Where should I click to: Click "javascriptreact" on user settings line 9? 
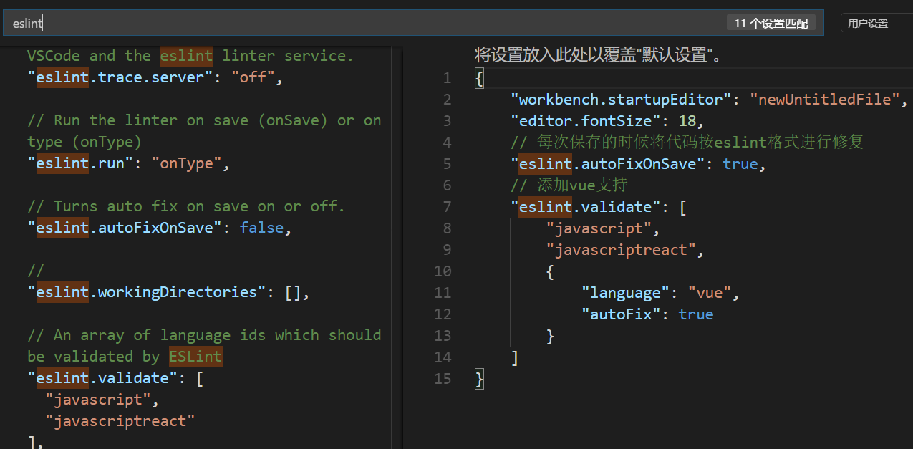[621, 250]
